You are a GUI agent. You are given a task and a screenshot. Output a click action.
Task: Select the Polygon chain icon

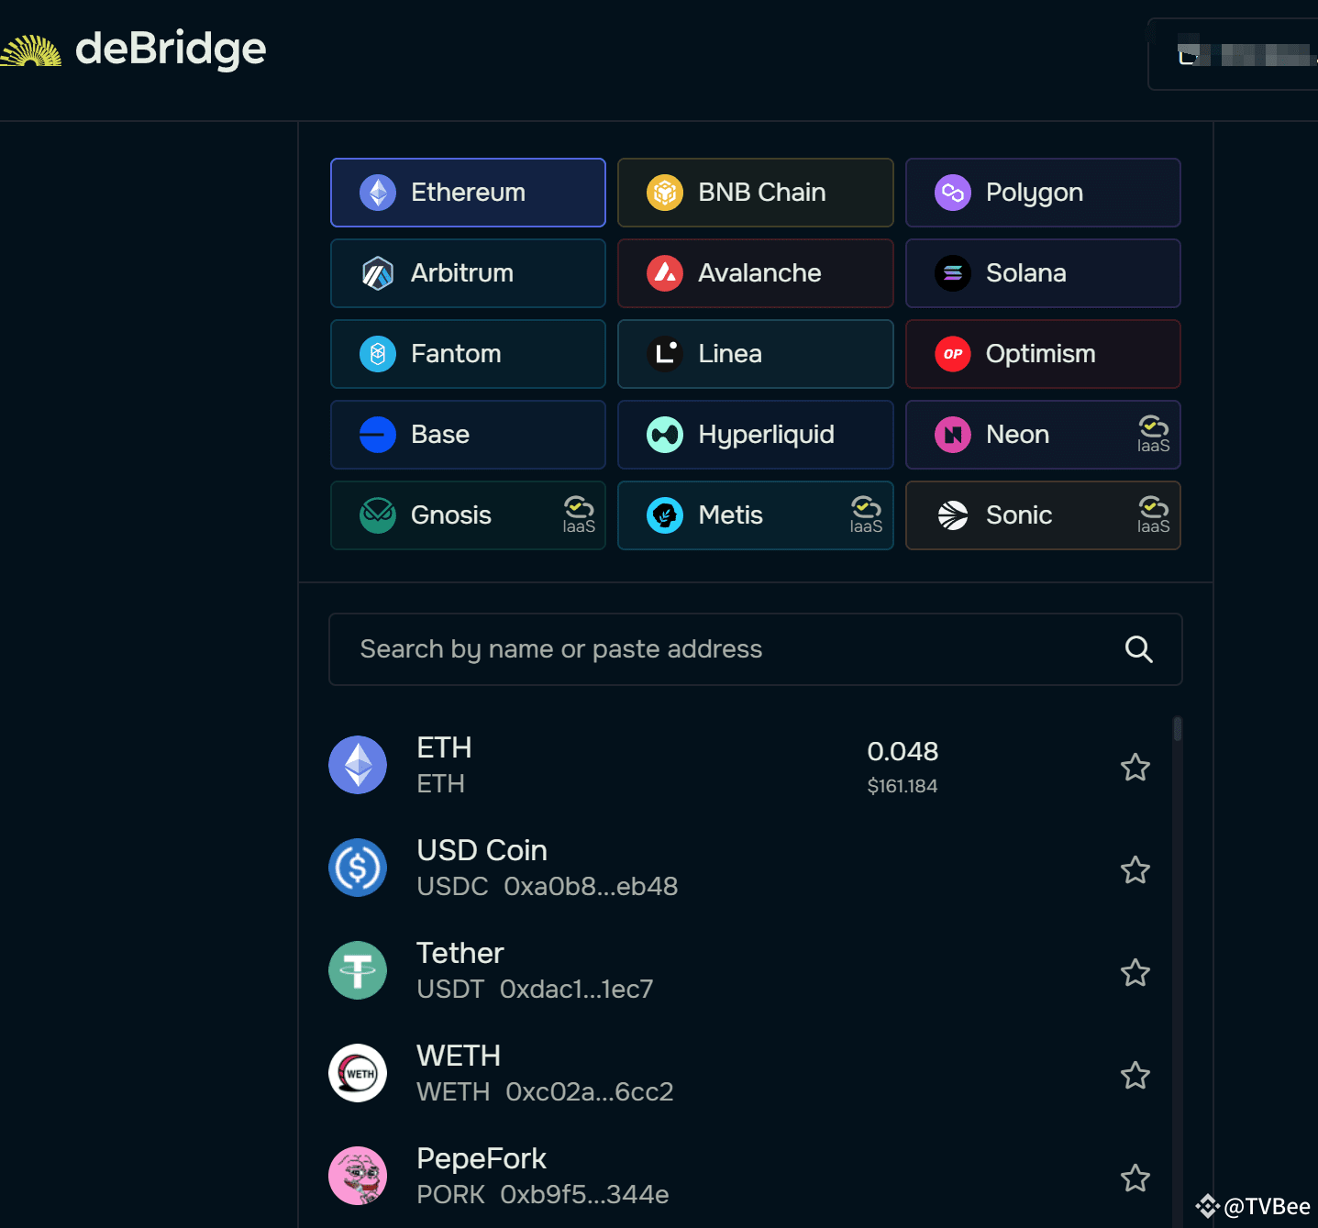[953, 193]
